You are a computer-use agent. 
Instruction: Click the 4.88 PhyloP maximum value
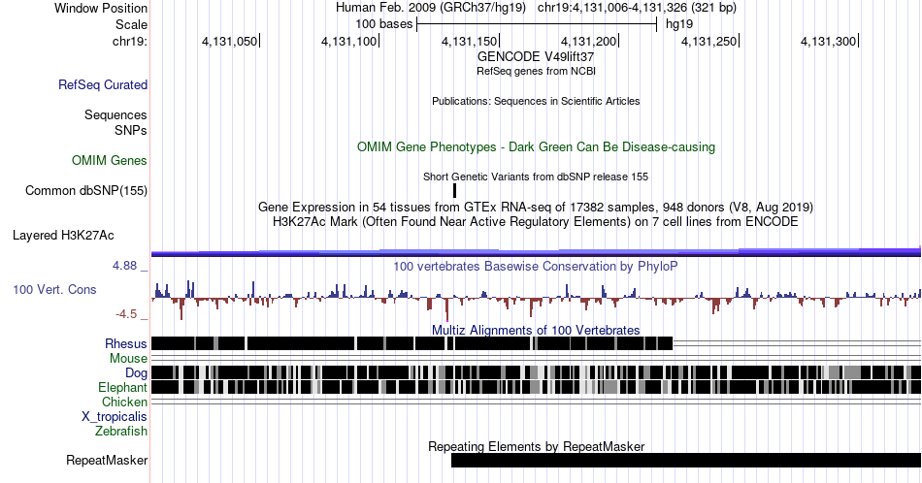click(125, 266)
